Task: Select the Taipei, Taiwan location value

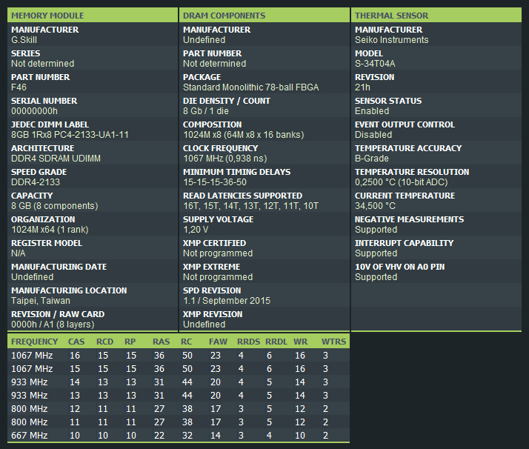Action: pos(41,301)
